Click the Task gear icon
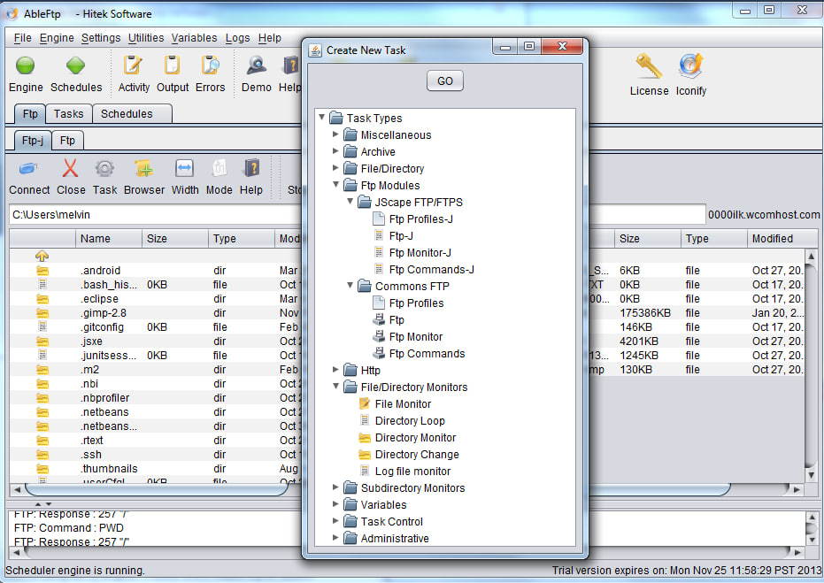The image size is (824, 583). 104,169
